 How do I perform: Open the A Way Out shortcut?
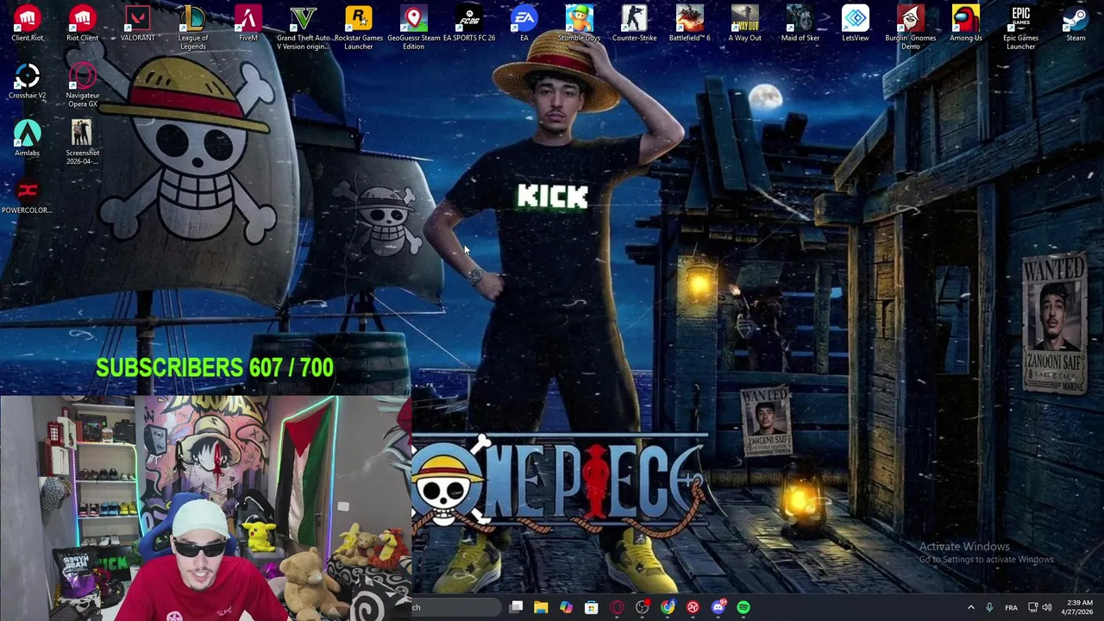(x=744, y=23)
